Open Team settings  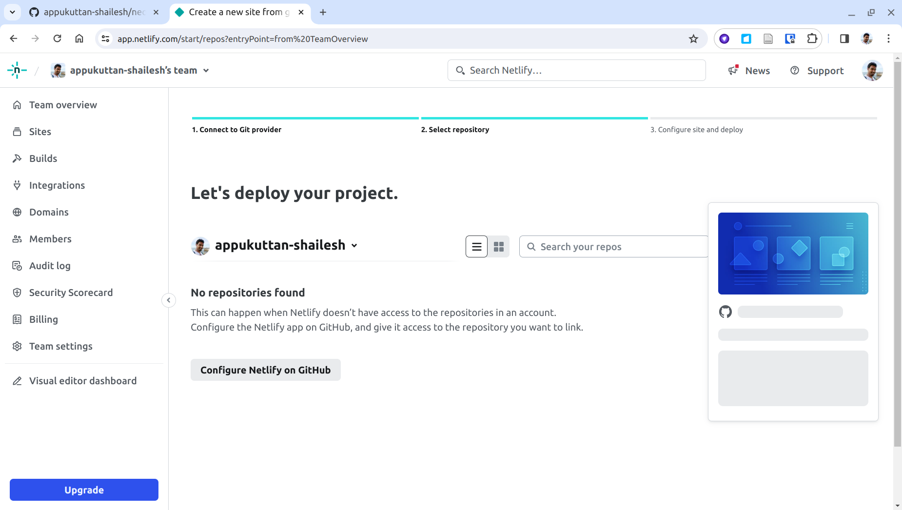(60, 346)
